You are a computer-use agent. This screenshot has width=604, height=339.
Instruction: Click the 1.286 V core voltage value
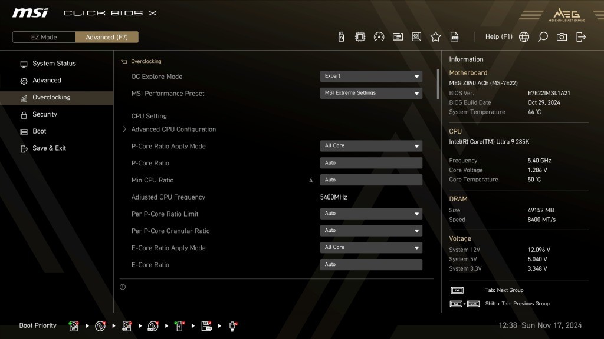click(537, 170)
